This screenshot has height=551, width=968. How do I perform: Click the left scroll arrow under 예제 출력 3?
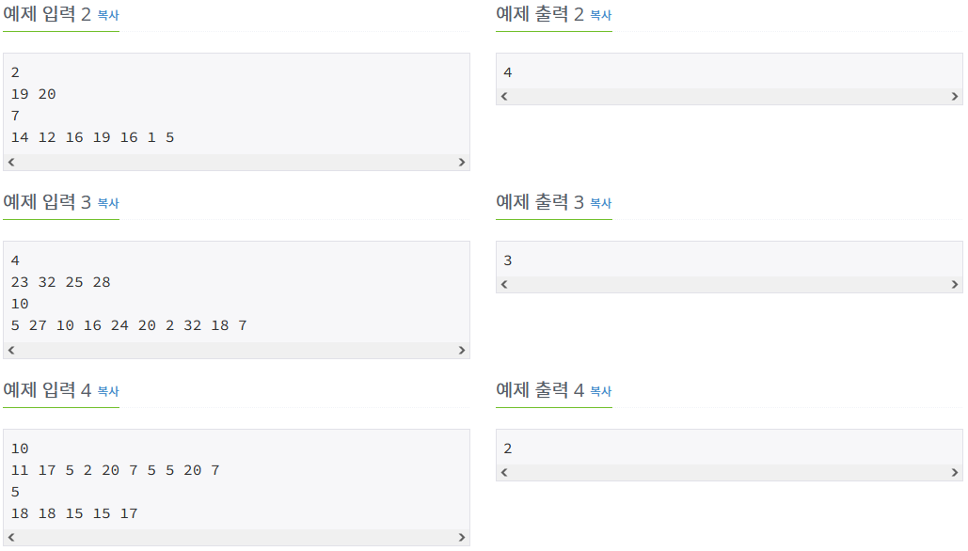(x=503, y=284)
